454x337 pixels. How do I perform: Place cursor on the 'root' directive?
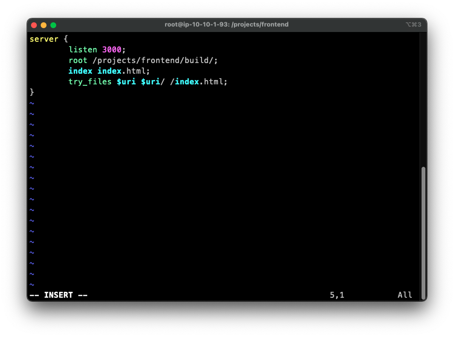click(78, 60)
